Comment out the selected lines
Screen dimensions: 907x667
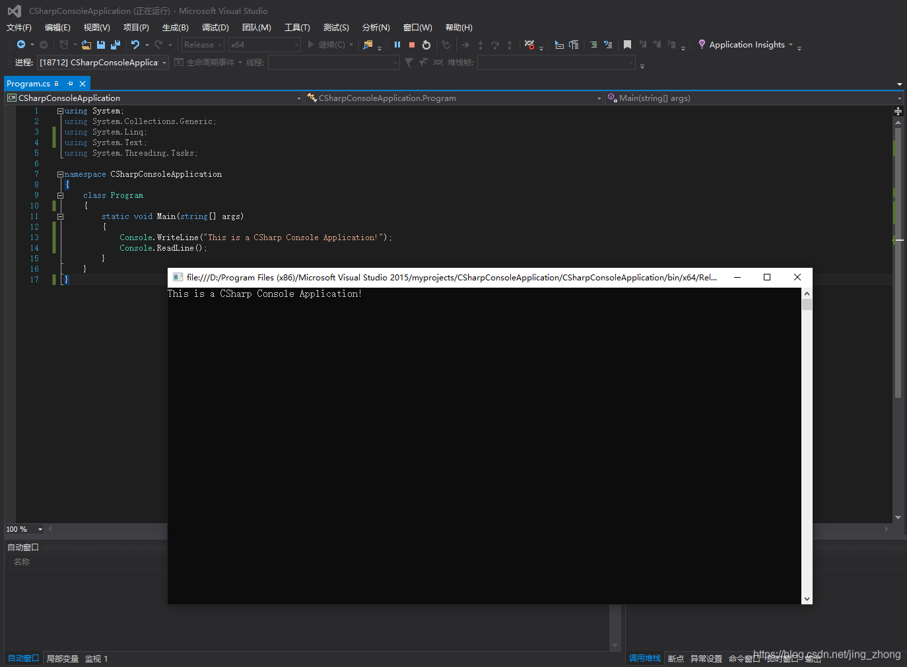coord(593,45)
